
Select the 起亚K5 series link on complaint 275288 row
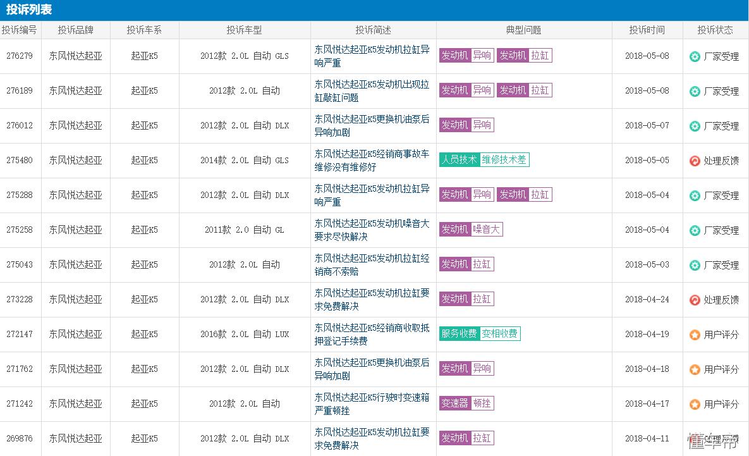tap(145, 195)
